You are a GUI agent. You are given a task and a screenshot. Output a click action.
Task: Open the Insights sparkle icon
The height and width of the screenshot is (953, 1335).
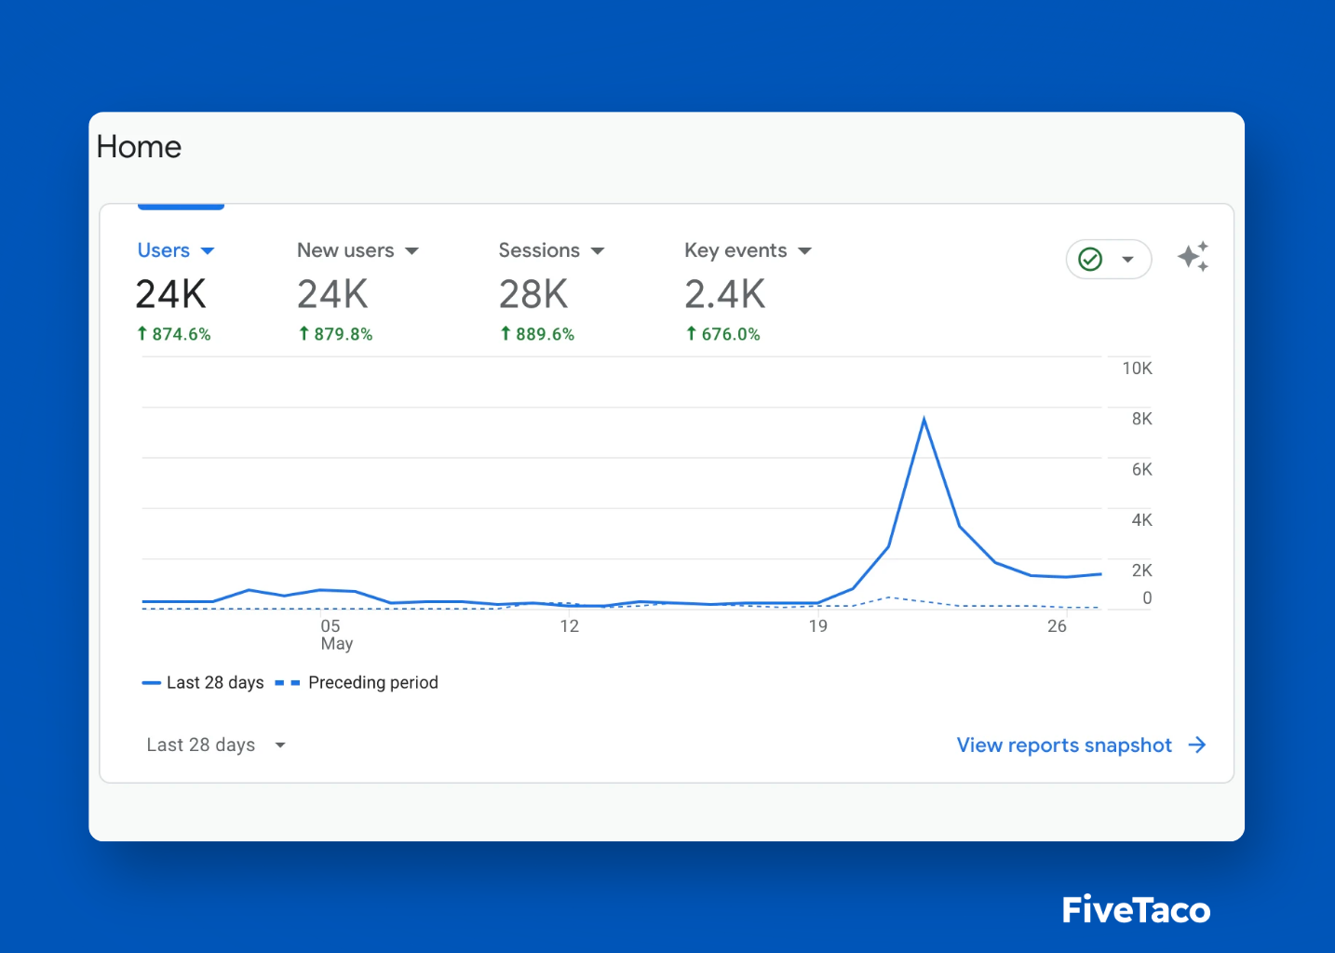click(1193, 257)
